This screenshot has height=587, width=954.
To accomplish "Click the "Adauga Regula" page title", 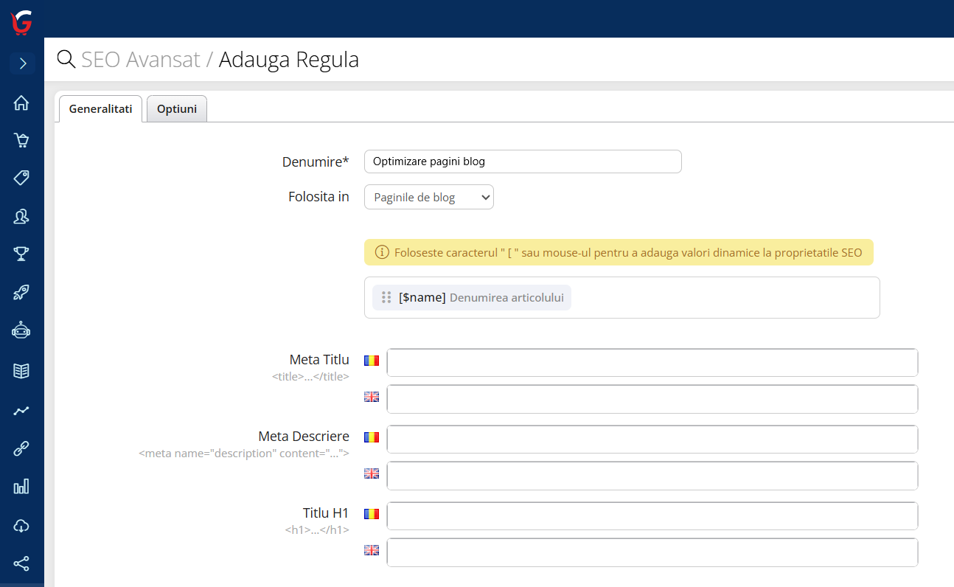I will [289, 59].
